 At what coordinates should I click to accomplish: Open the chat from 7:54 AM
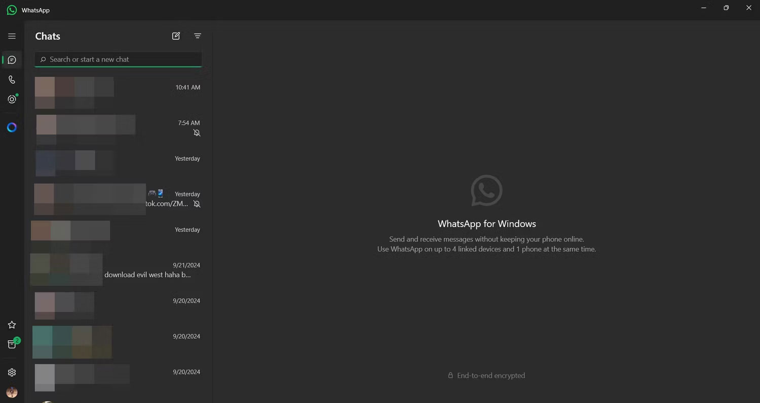click(x=118, y=128)
